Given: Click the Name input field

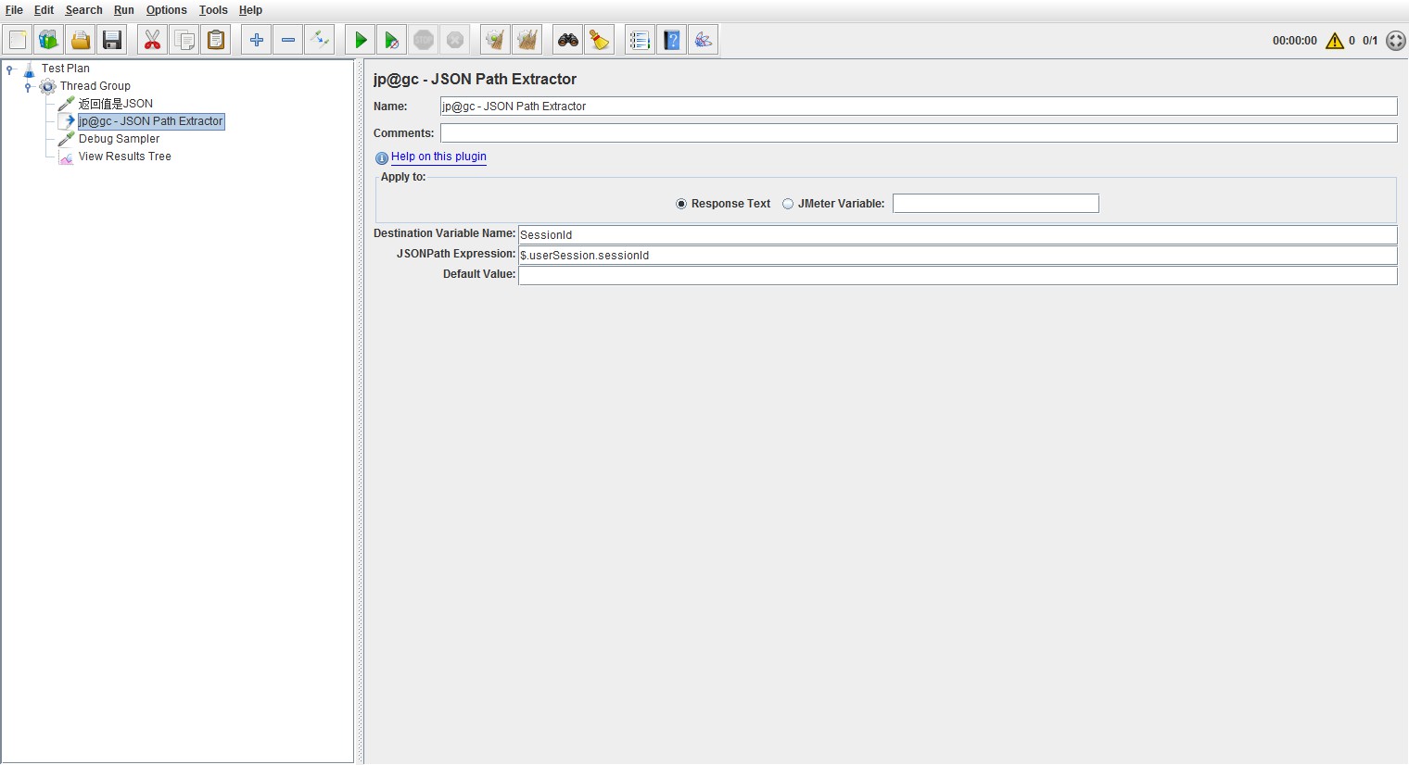Looking at the screenshot, I should tap(919, 107).
